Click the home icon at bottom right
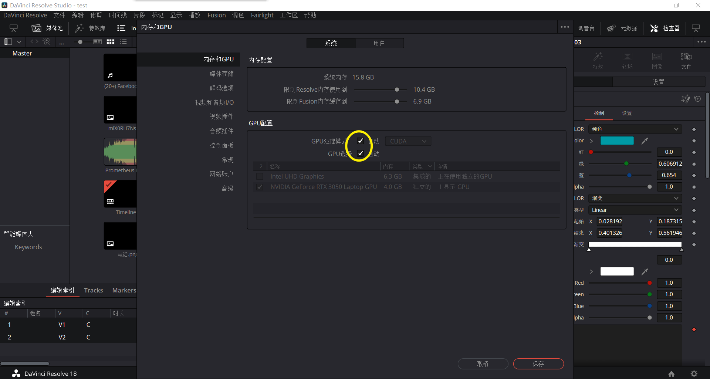 671,374
